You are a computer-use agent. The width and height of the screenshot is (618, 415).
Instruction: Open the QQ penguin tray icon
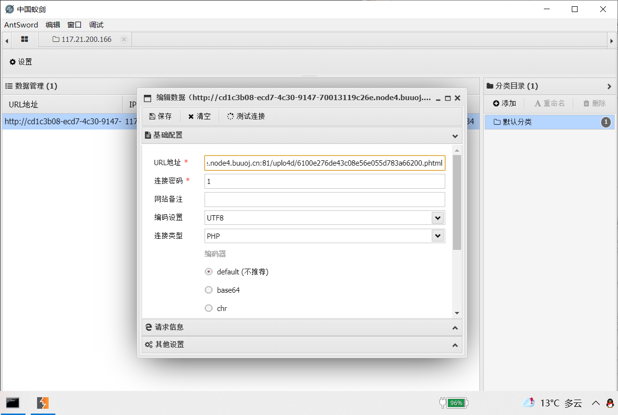610,402
